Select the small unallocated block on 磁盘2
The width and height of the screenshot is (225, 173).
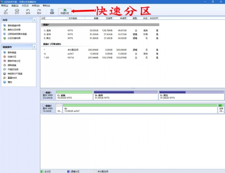click(x=59, y=108)
